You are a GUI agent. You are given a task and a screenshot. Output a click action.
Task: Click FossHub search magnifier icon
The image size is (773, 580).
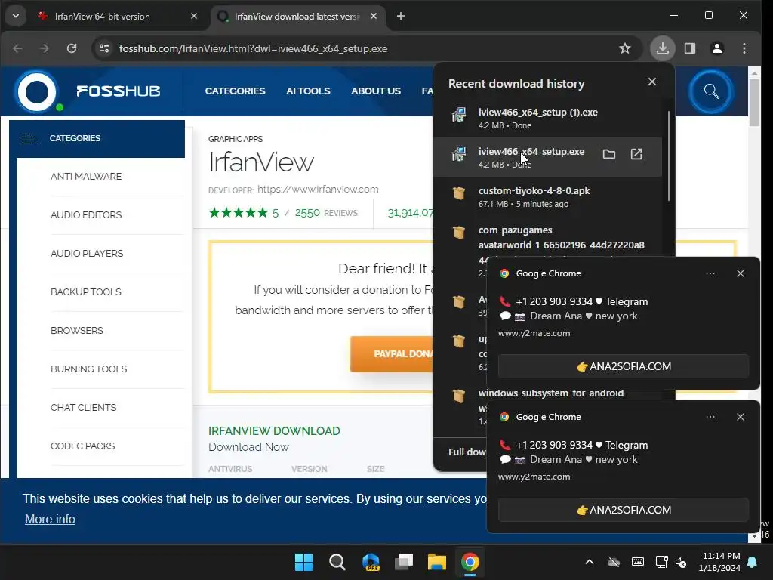711,91
